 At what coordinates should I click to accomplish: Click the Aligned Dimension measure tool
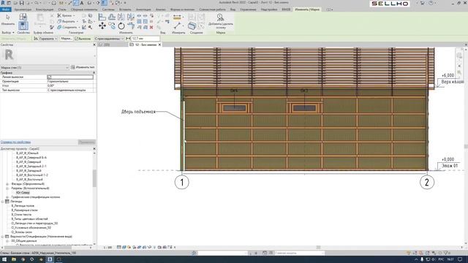[177, 18]
